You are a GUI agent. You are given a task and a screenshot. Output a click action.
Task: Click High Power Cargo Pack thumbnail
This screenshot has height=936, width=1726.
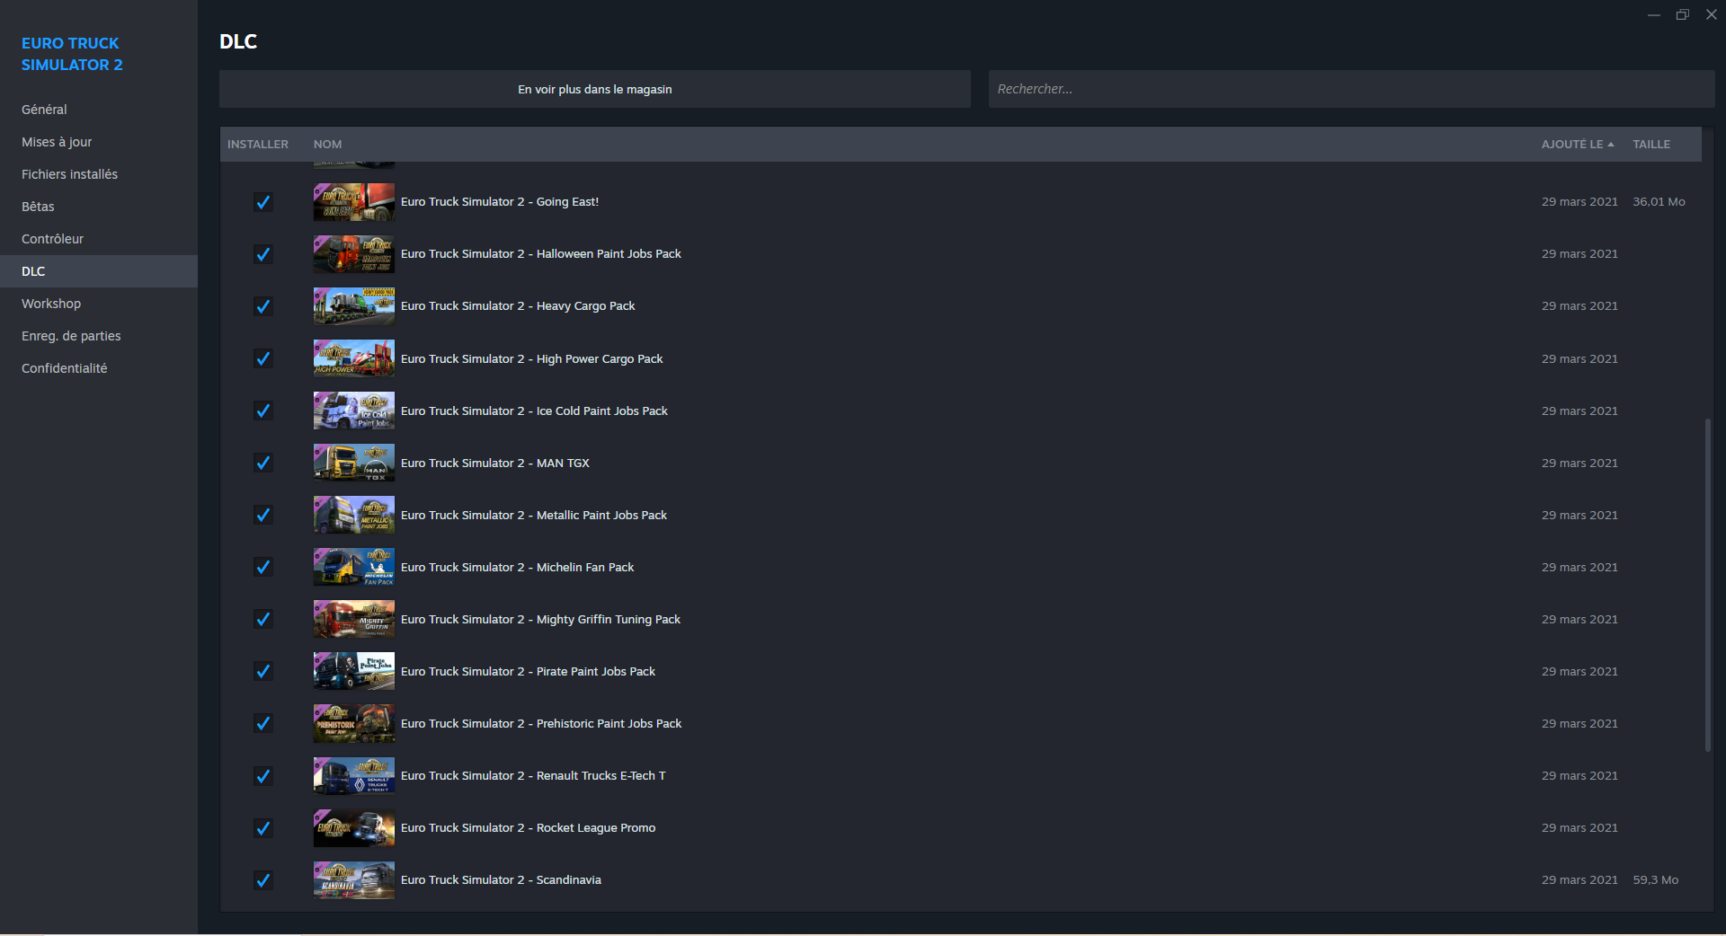[x=354, y=358]
